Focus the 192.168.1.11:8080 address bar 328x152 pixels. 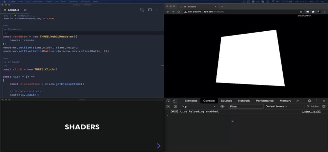point(214,12)
